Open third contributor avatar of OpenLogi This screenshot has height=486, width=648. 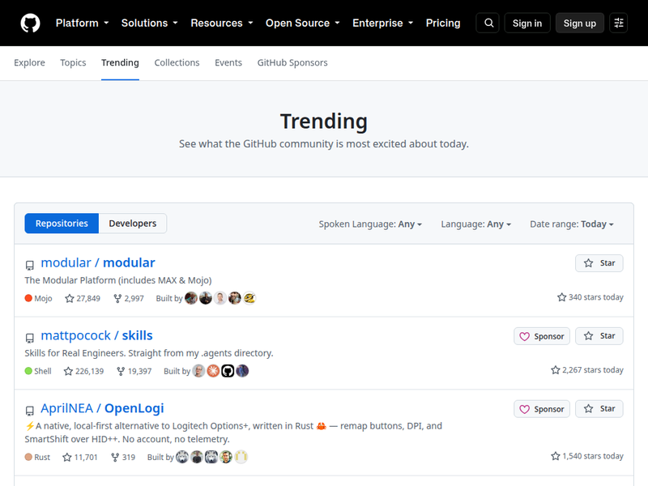click(211, 457)
